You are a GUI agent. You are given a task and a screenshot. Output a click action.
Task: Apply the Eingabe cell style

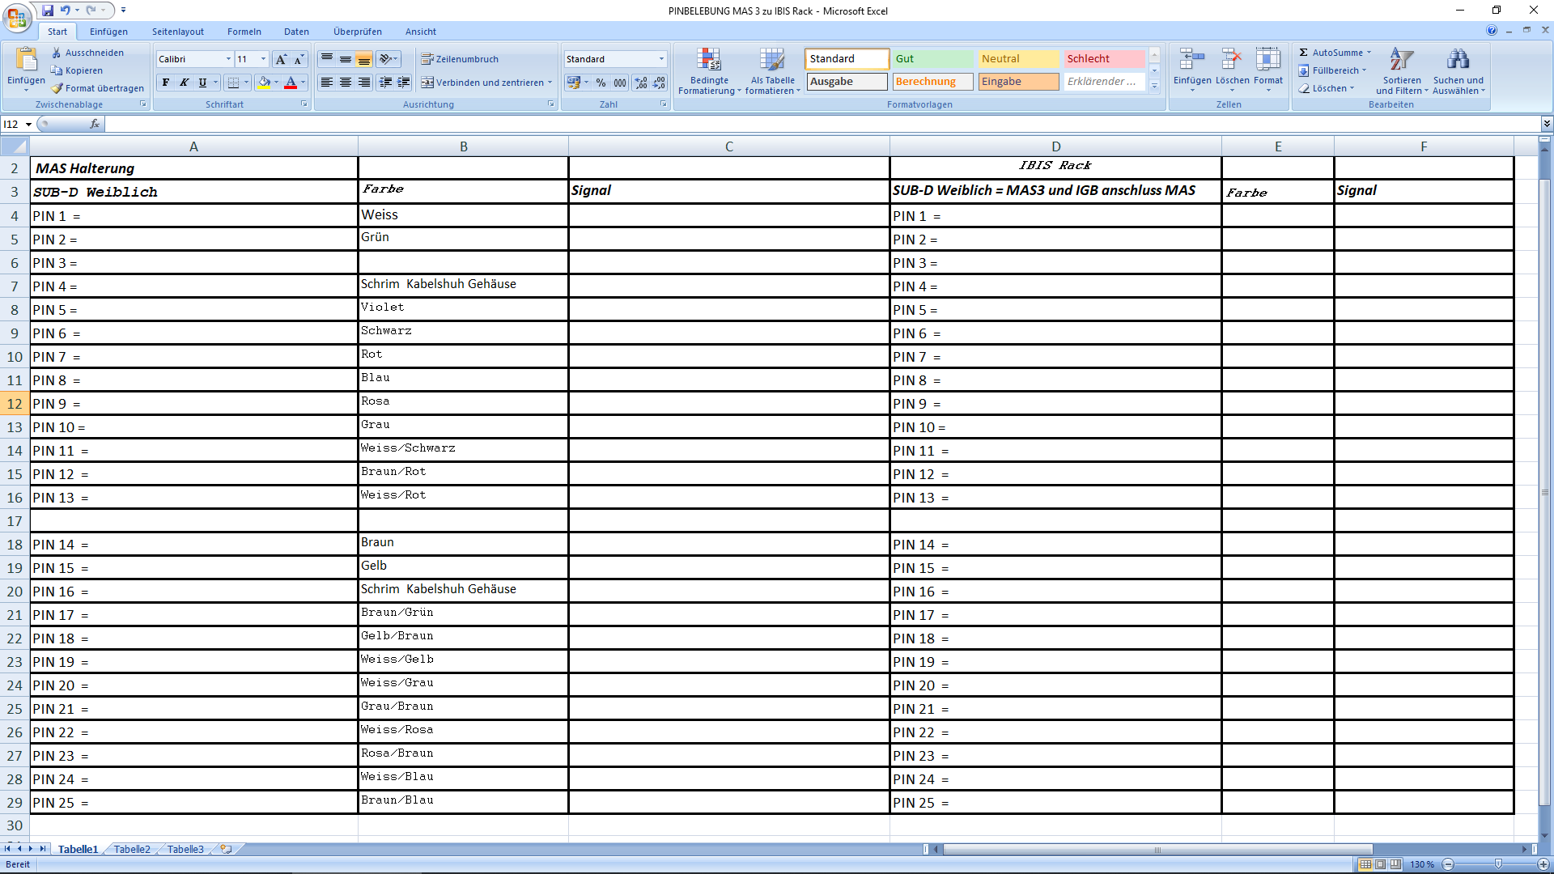tap(1019, 82)
